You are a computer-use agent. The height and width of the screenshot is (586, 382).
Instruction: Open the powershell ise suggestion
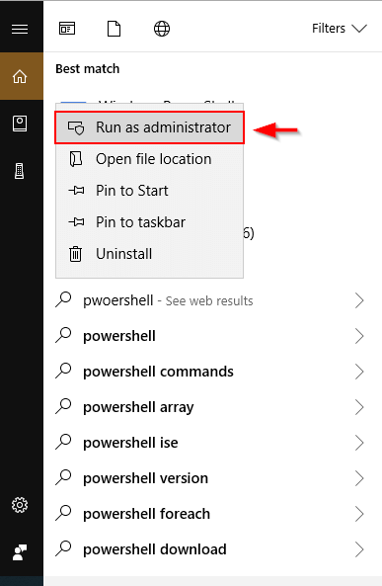[x=210, y=443]
